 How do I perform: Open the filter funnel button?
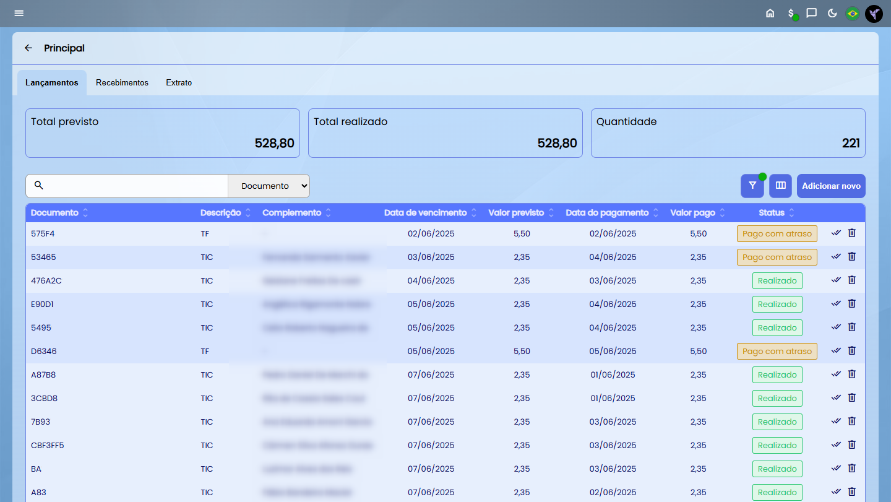752,186
